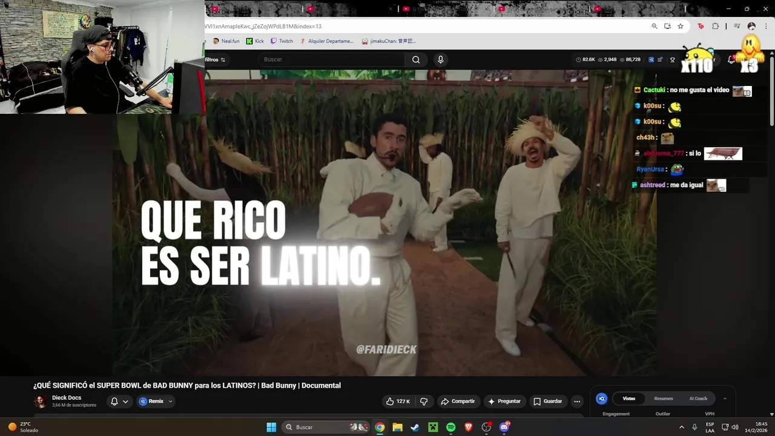Click the video title text
The width and height of the screenshot is (775, 436).
click(x=187, y=386)
